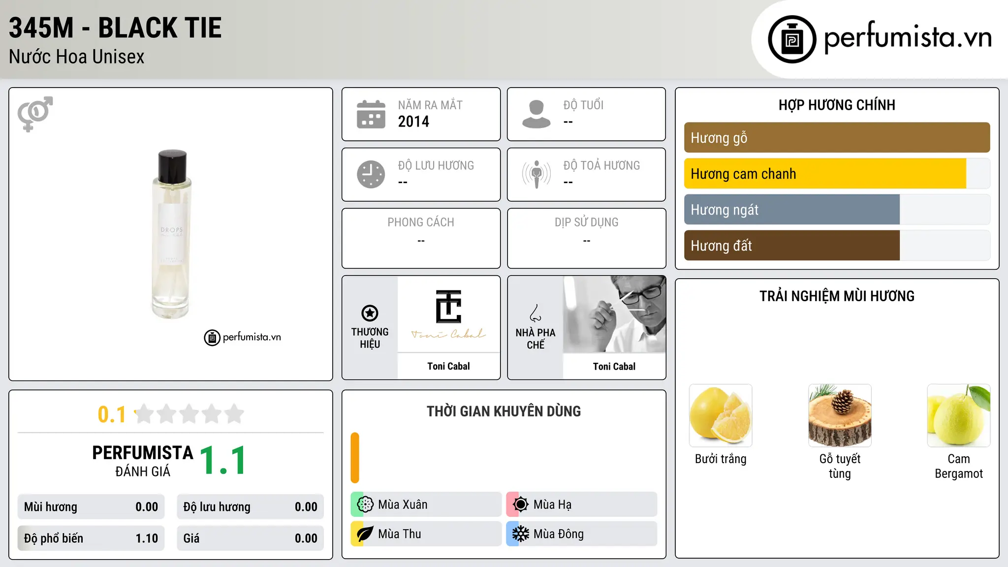Click the sillage icon beside ĐỘ TOẢ HƯƠNG
The image size is (1008, 567).
(x=536, y=174)
